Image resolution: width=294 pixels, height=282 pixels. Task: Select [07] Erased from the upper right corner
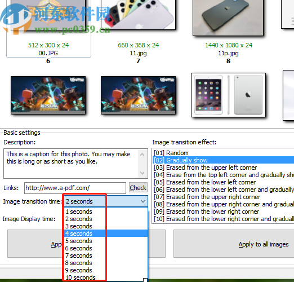223,197
